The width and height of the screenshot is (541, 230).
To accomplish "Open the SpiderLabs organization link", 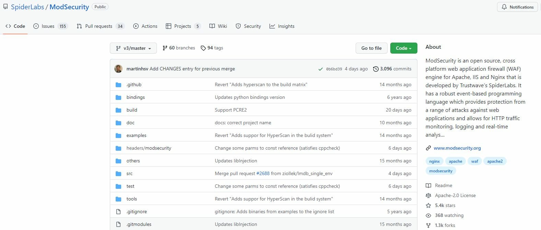I will point(27,7).
